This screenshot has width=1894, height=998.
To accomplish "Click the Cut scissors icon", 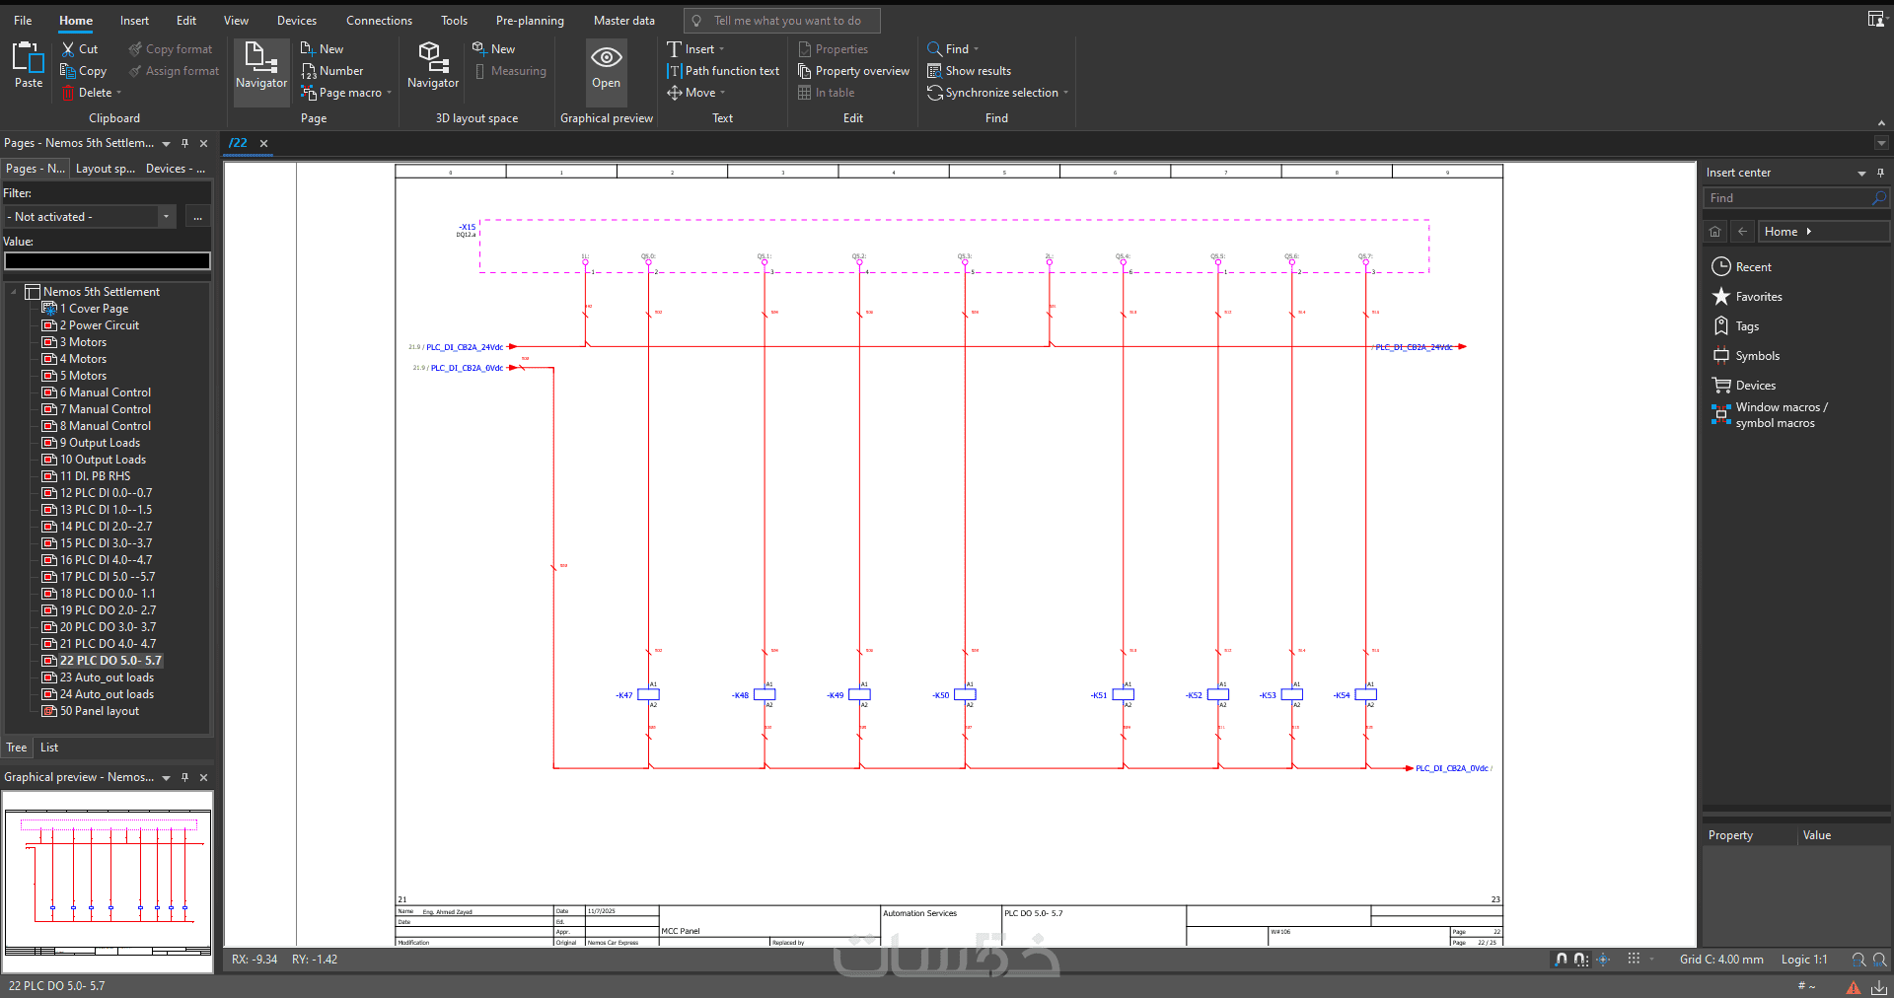I will 68,49.
